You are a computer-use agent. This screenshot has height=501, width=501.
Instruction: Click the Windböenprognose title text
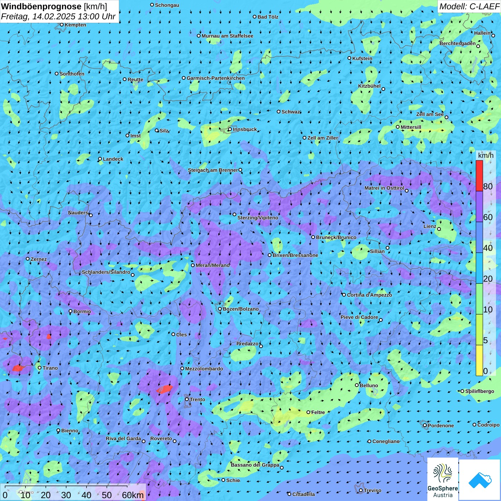[x=41, y=6]
